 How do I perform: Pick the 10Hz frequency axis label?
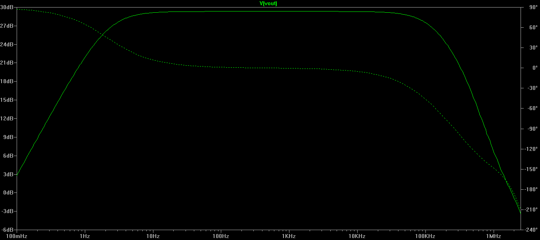(153, 236)
